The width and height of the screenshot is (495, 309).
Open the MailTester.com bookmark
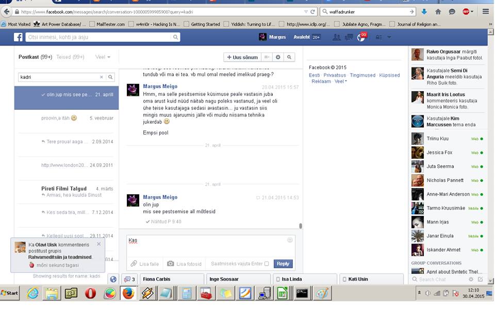[107, 24]
